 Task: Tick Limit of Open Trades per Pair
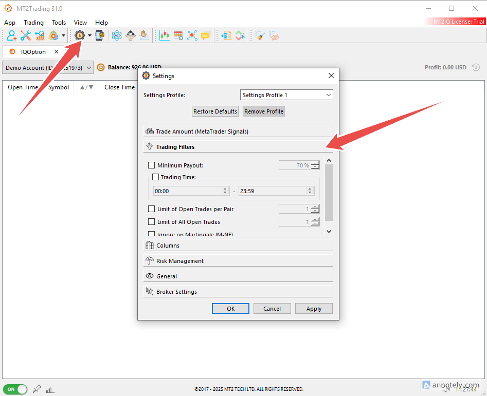(x=151, y=209)
